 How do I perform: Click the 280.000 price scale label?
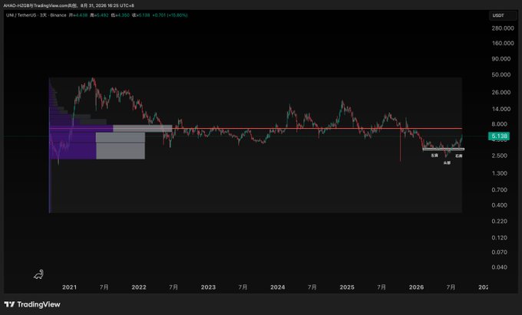pos(503,28)
